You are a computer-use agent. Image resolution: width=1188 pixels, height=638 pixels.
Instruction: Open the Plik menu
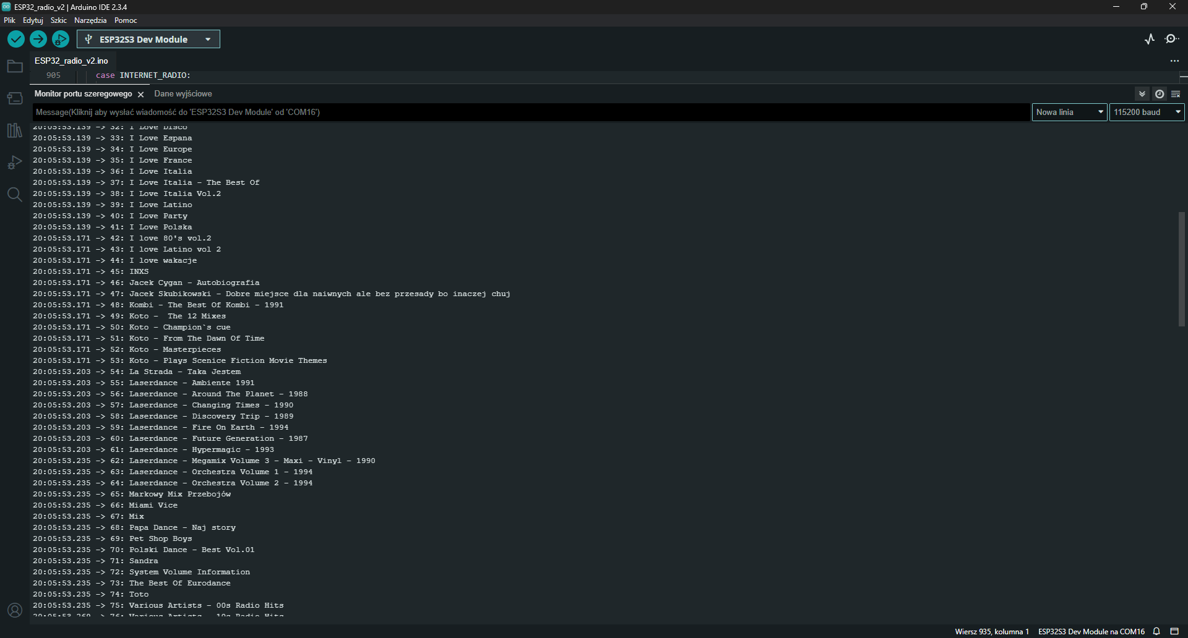coord(9,20)
